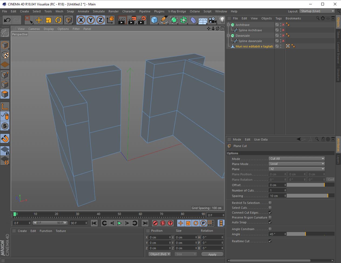The height and width of the screenshot is (263, 341).
Task: Add a Cube primitive object
Action: coord(154,20)
